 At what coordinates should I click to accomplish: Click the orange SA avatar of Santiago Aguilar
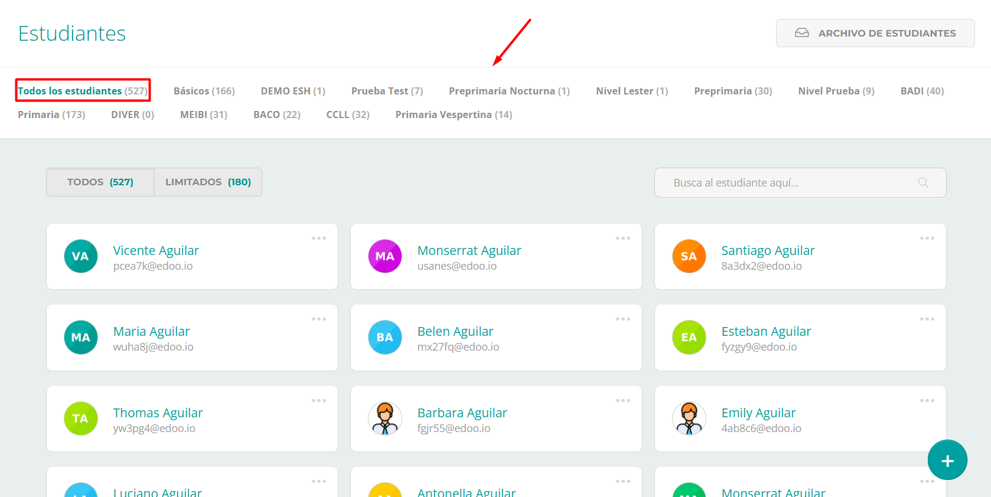click(x=689, y=256)
